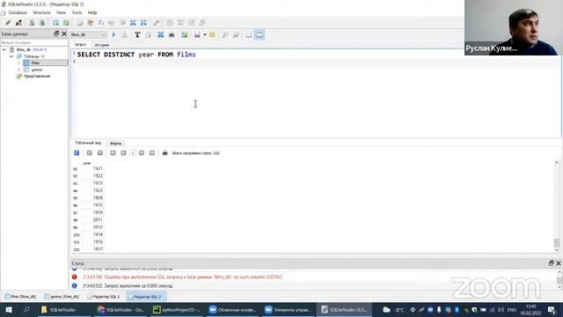Screen dimensions: 563x317
Task: Open the View menu
Action: [x=61, y=12]
